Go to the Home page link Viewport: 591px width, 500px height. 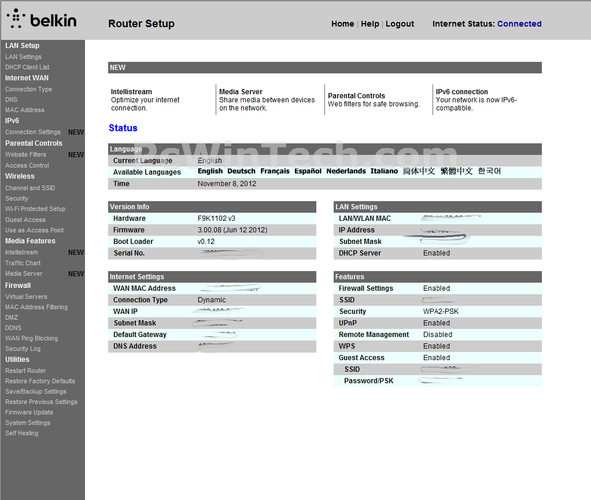tap(342, 24)
